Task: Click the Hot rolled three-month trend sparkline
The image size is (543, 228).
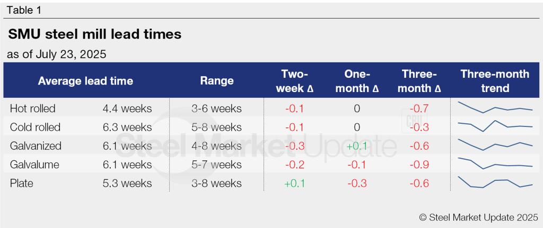Action: pyautogui.click(x=495, y=107)
